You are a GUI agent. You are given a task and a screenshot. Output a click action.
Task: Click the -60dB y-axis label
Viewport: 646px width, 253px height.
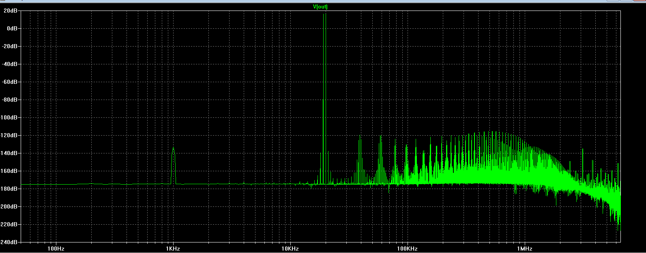click(x=9, y=82)
